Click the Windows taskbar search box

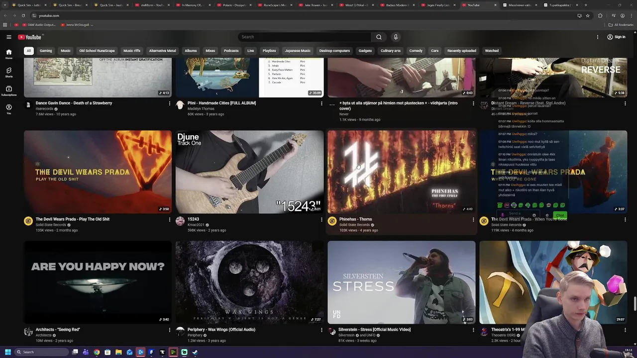pos(41,352)
